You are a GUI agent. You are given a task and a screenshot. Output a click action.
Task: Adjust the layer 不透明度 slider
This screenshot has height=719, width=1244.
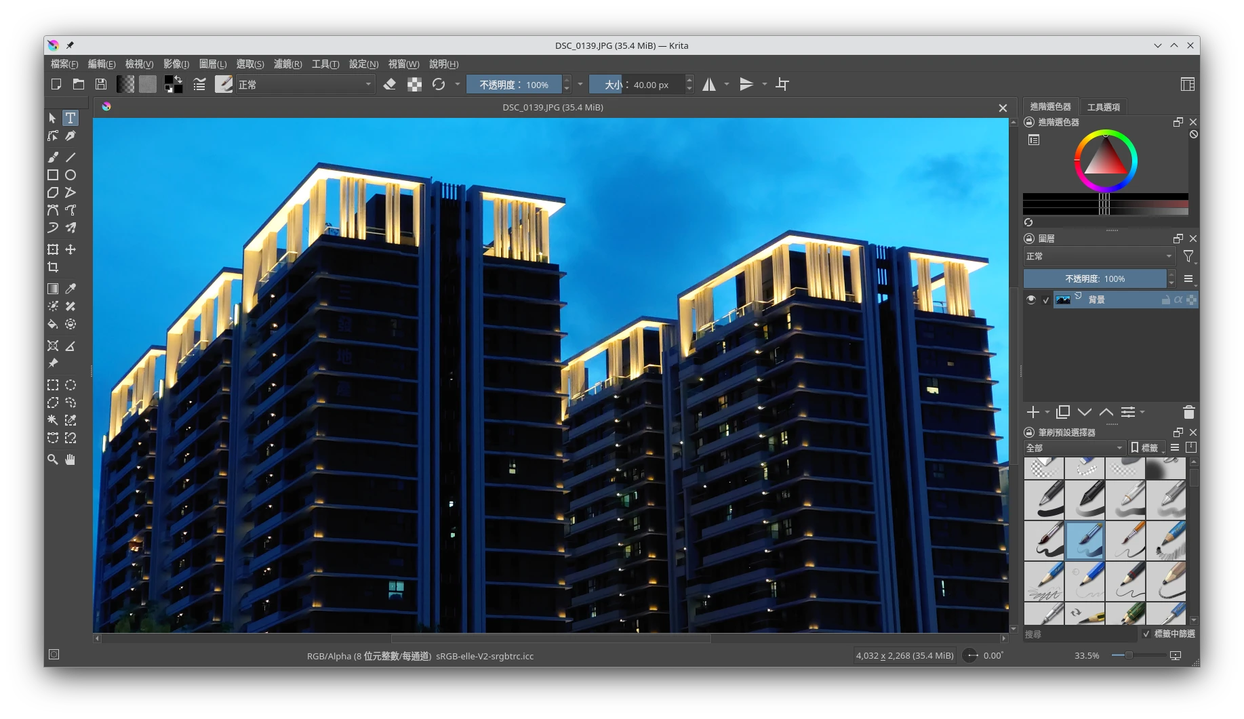(x=1094, y=279)
